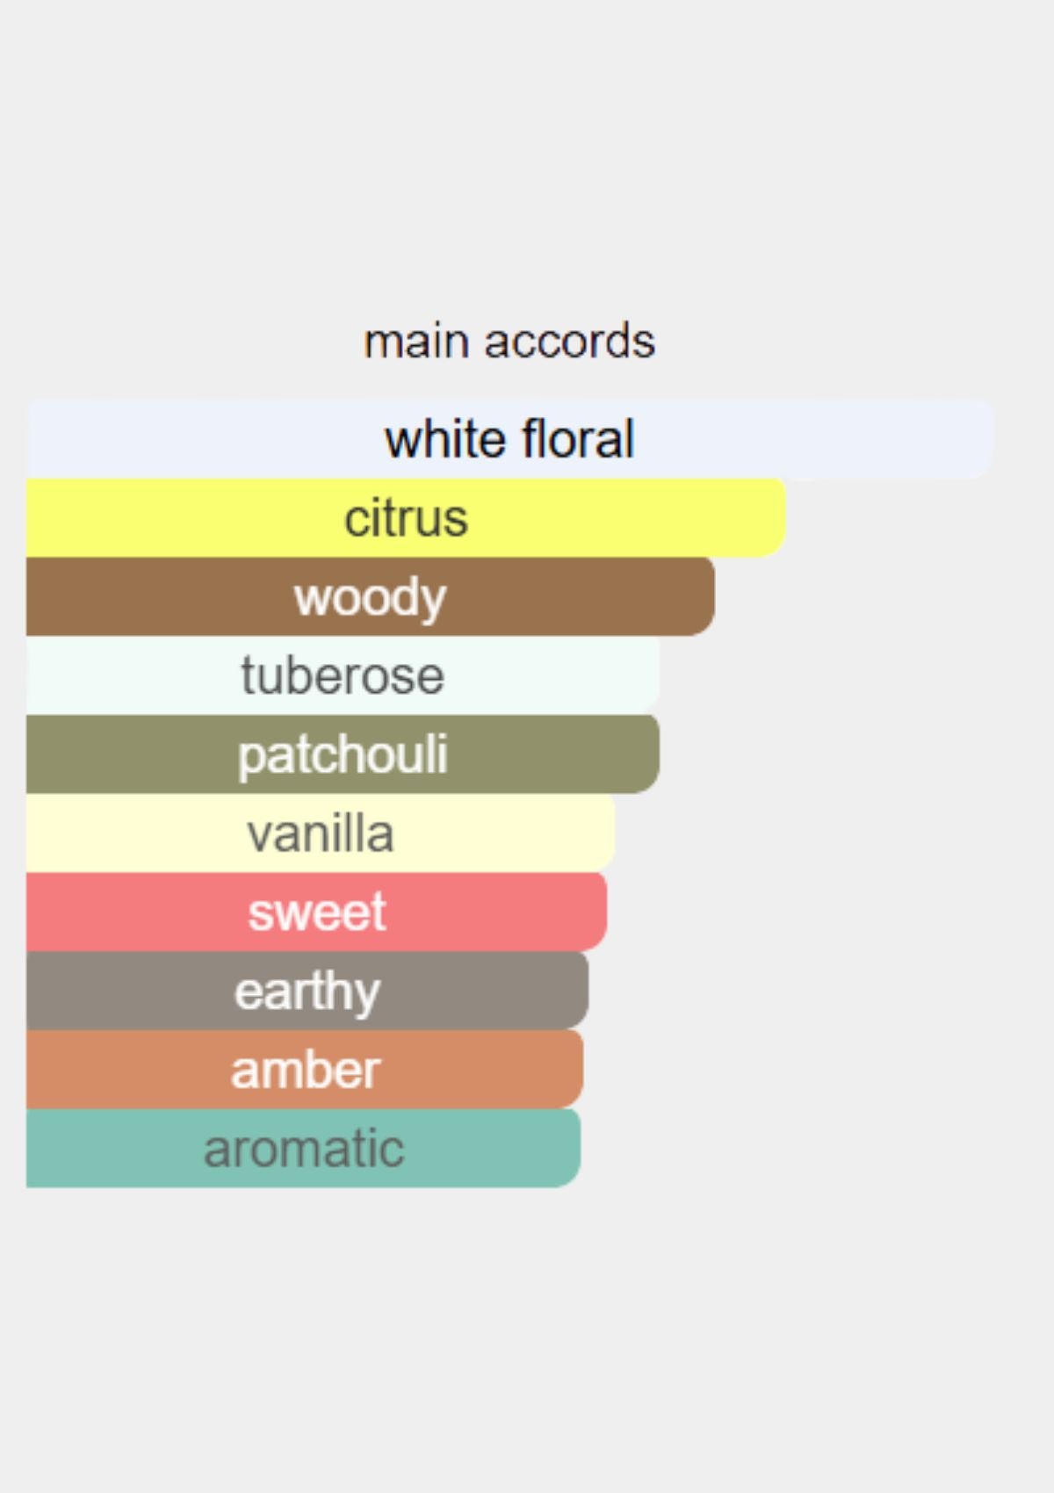This screenshot has height=1493, width=1054.
Task: Click the "main accords" heading
Action: [x=509, y=341]
